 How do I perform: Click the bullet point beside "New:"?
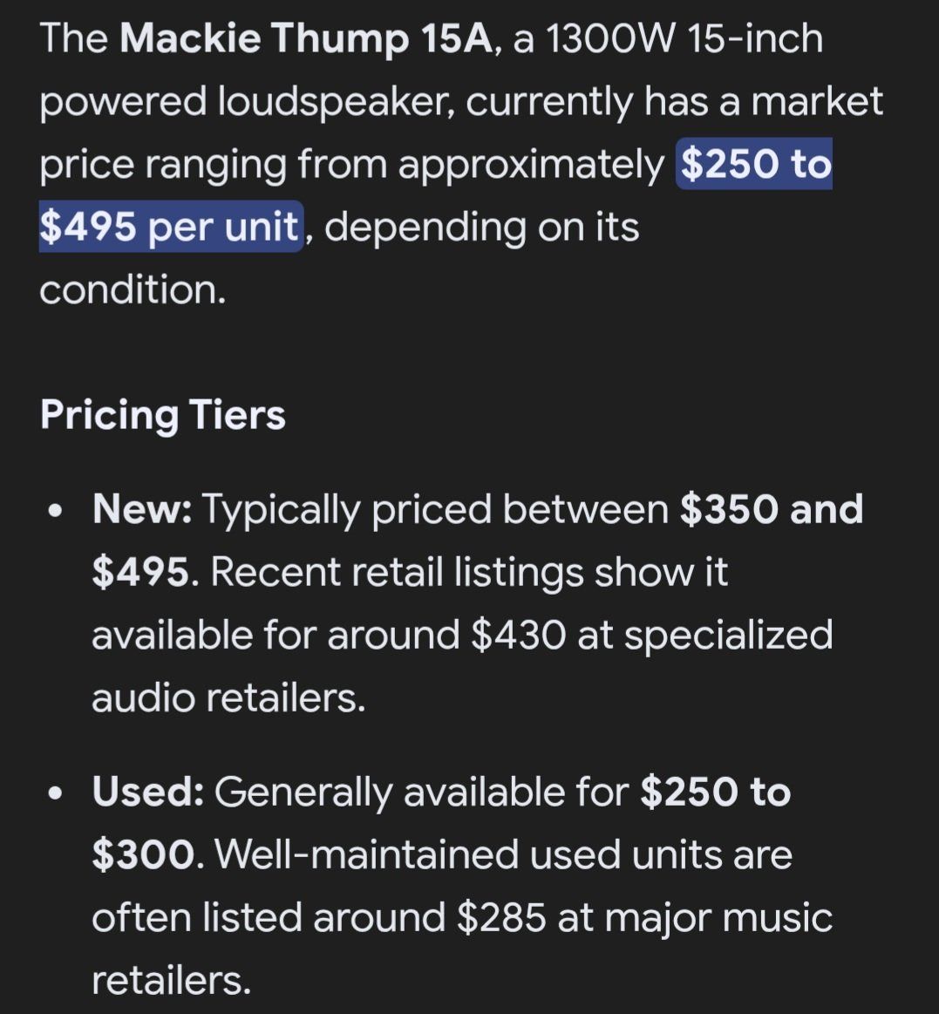click(x=57, y=511)
